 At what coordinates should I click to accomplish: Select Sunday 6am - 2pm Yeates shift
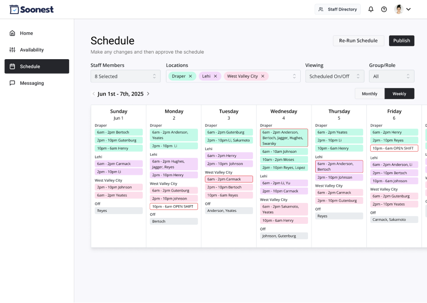119,195
